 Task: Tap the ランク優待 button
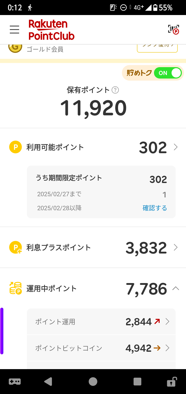click(x=157, y=48)
